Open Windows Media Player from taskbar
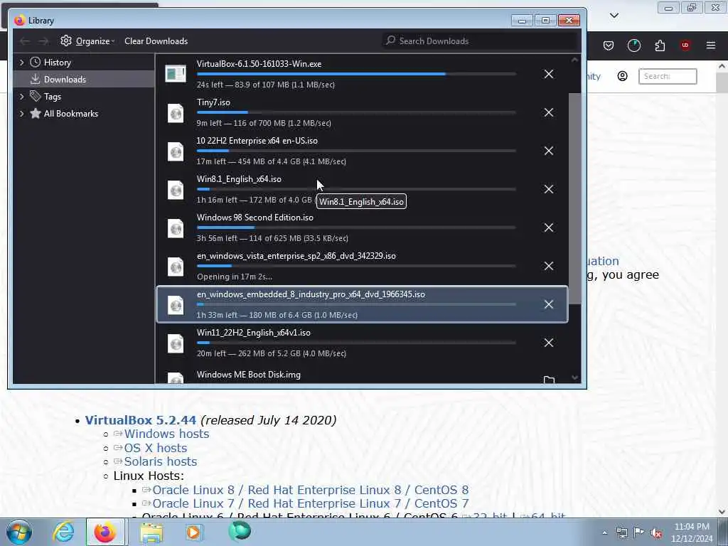The width and height of the screenshot is (728, 546). click(193, 532)
